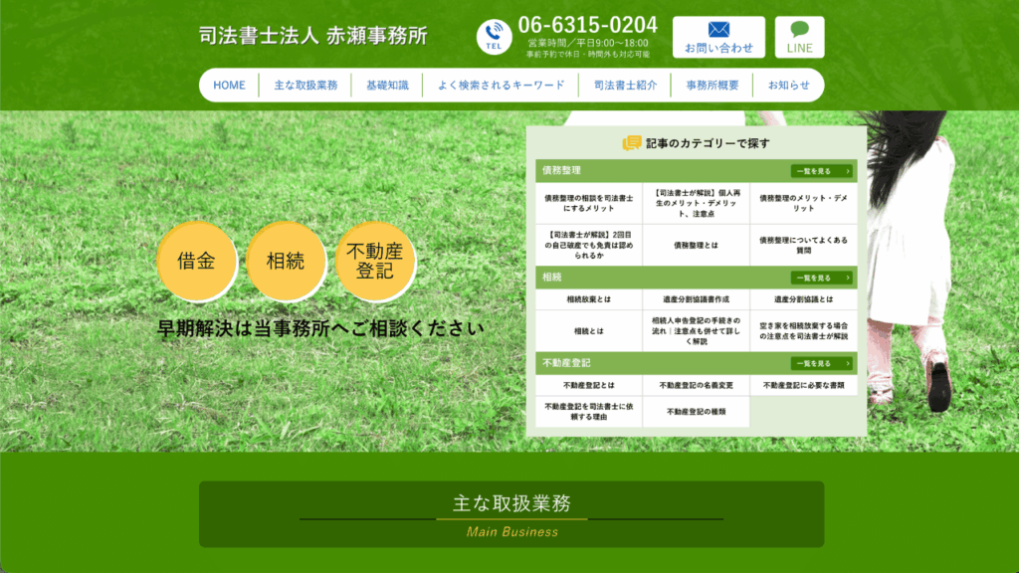Go to the HOME menu item
The image size is (1019, 573).
[230, 86]
